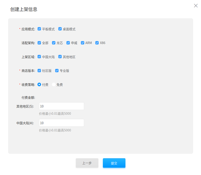Toggle the X86 architecture checkbox
The width and height of the screenshot is (201, 175).
click(x=97, y=43)
